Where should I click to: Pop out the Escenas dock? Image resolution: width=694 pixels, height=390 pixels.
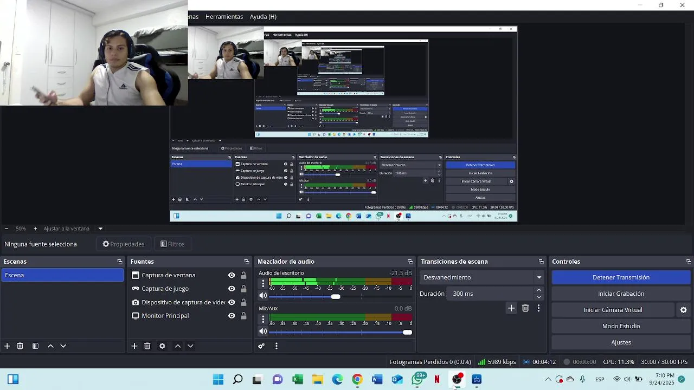pyautogui.click(x=120, y=262)
